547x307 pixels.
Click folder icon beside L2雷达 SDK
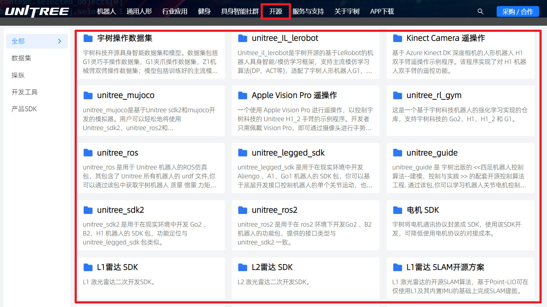pos(243,267)
